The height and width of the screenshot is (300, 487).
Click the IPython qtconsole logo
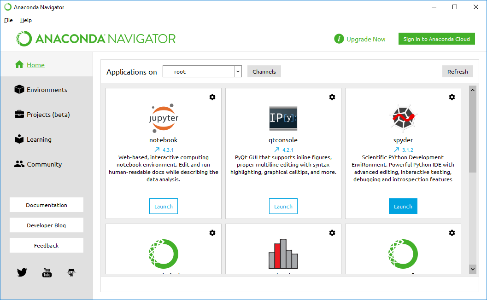click(x=283, y=118)
